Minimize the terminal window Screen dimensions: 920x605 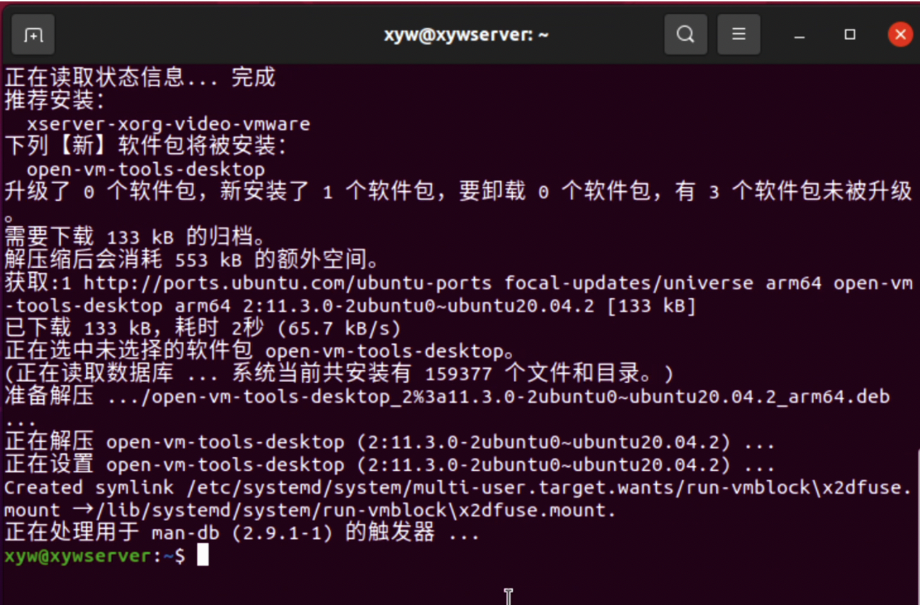click(x=799, y=35)
